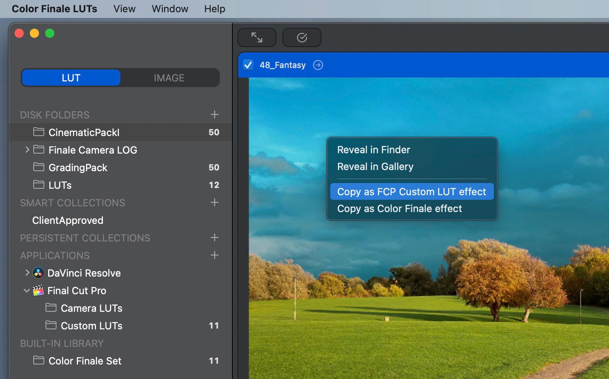Select the Finale Camera LOG label
The image size is (609, 379).
[93, 150]
